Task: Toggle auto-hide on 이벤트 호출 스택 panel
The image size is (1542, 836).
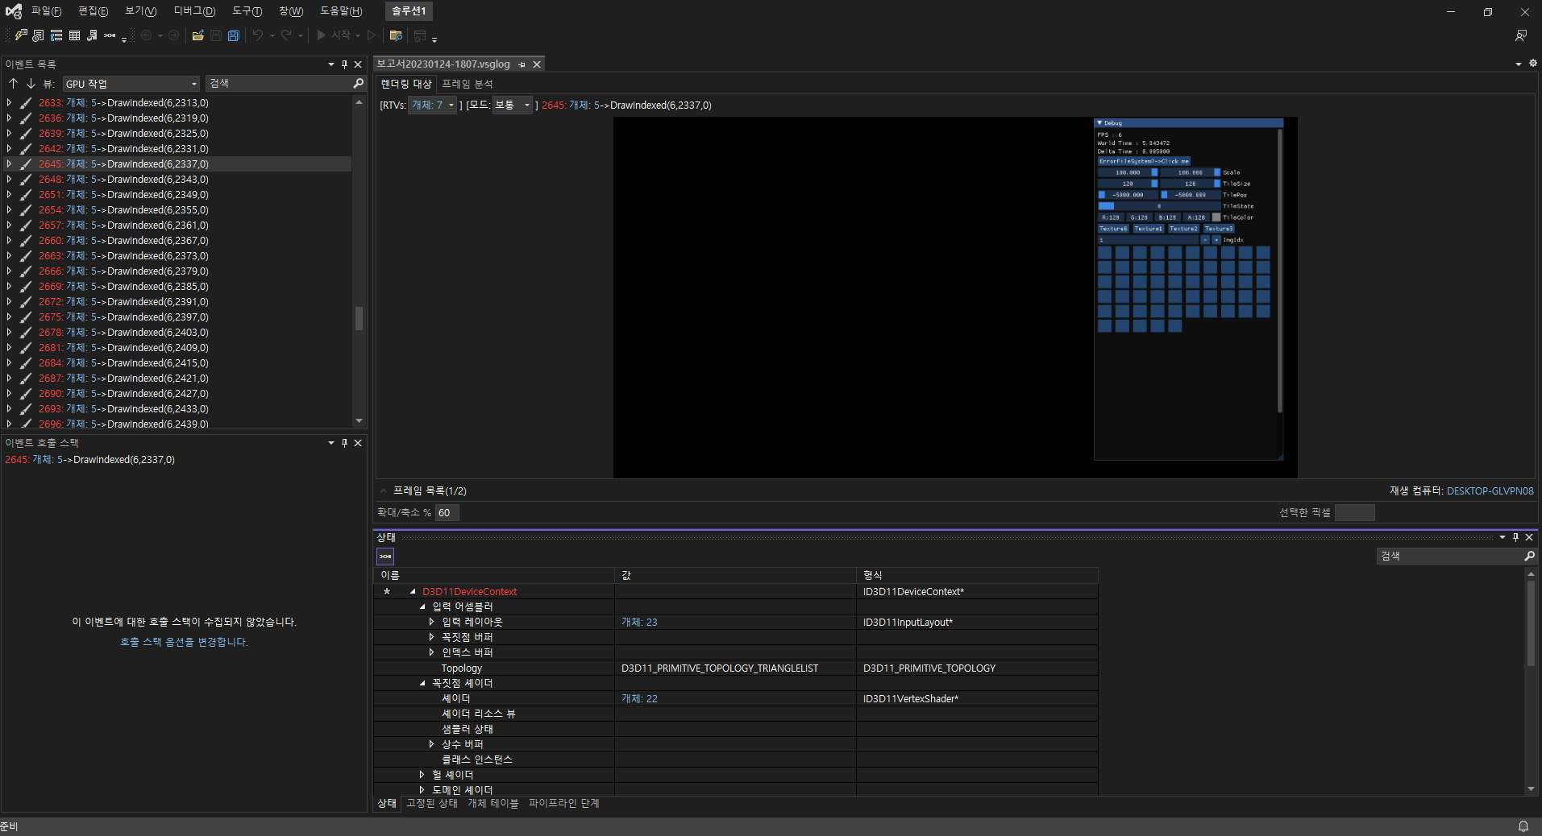Action: coord(343,442)
